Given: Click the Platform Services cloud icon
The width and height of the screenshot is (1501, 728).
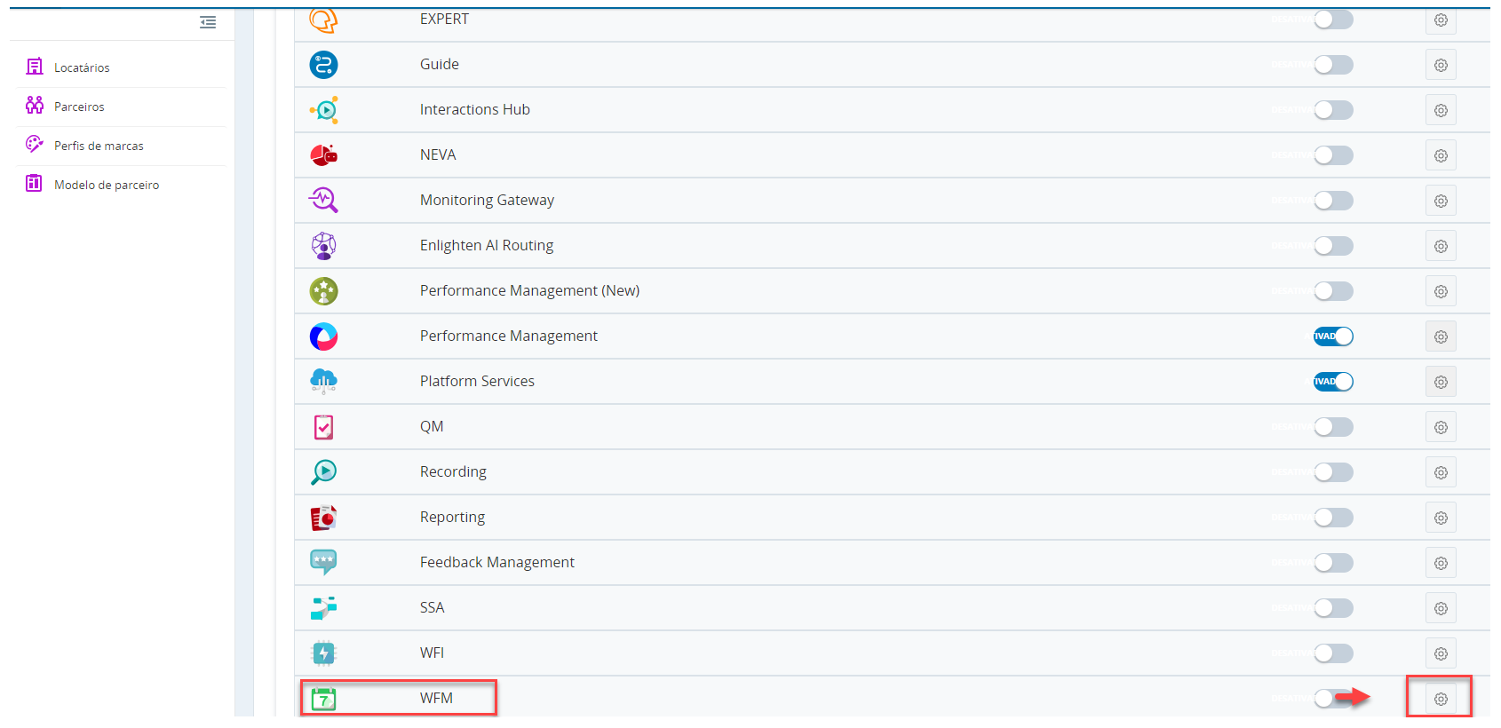Looking at the screenshot, I should coord(323,382).
